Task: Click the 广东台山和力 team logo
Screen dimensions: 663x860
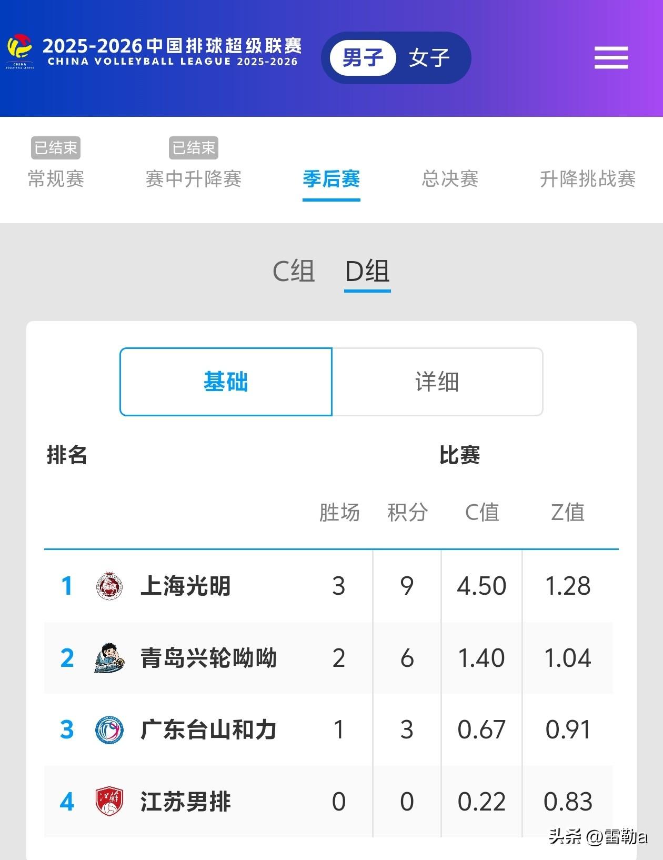Action: coord(109,730)
